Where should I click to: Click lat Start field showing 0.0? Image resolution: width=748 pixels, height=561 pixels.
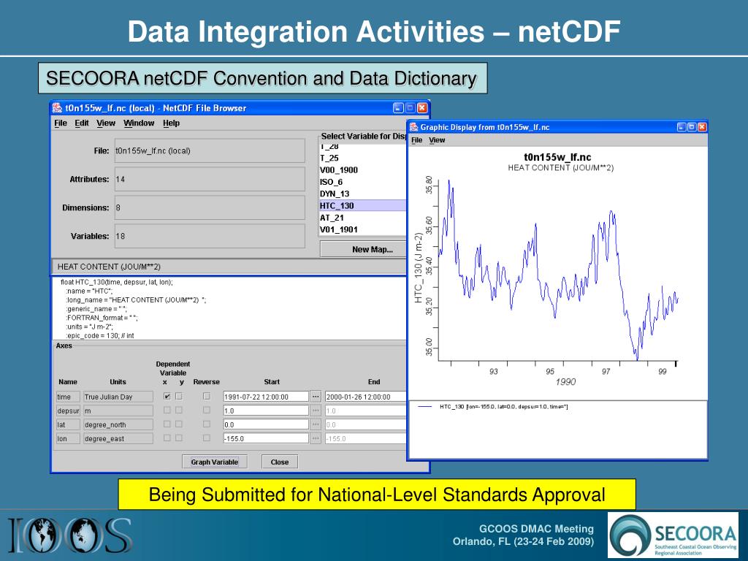[266, 424]
